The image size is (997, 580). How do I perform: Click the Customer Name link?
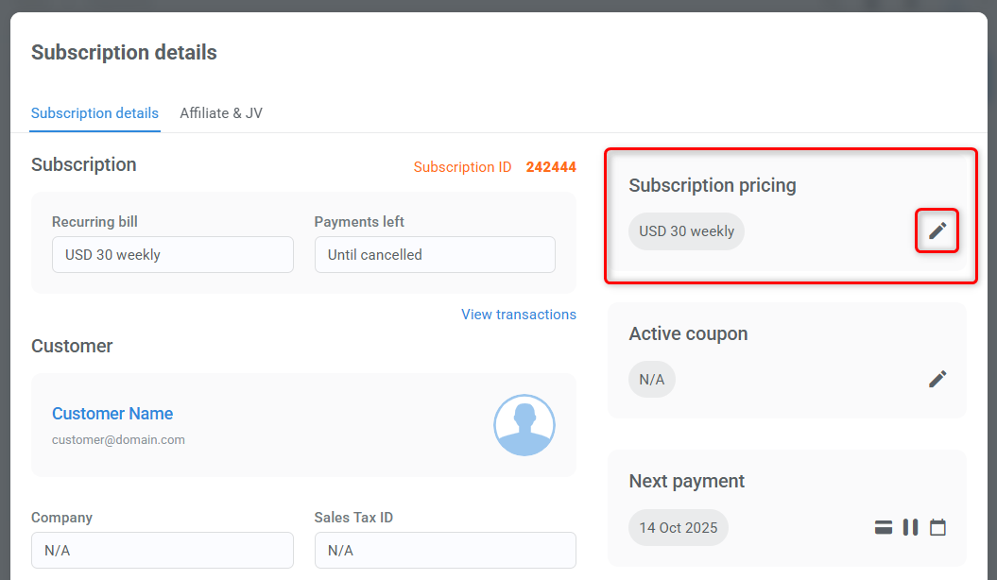pyautogui.click(x=112, y=414)
